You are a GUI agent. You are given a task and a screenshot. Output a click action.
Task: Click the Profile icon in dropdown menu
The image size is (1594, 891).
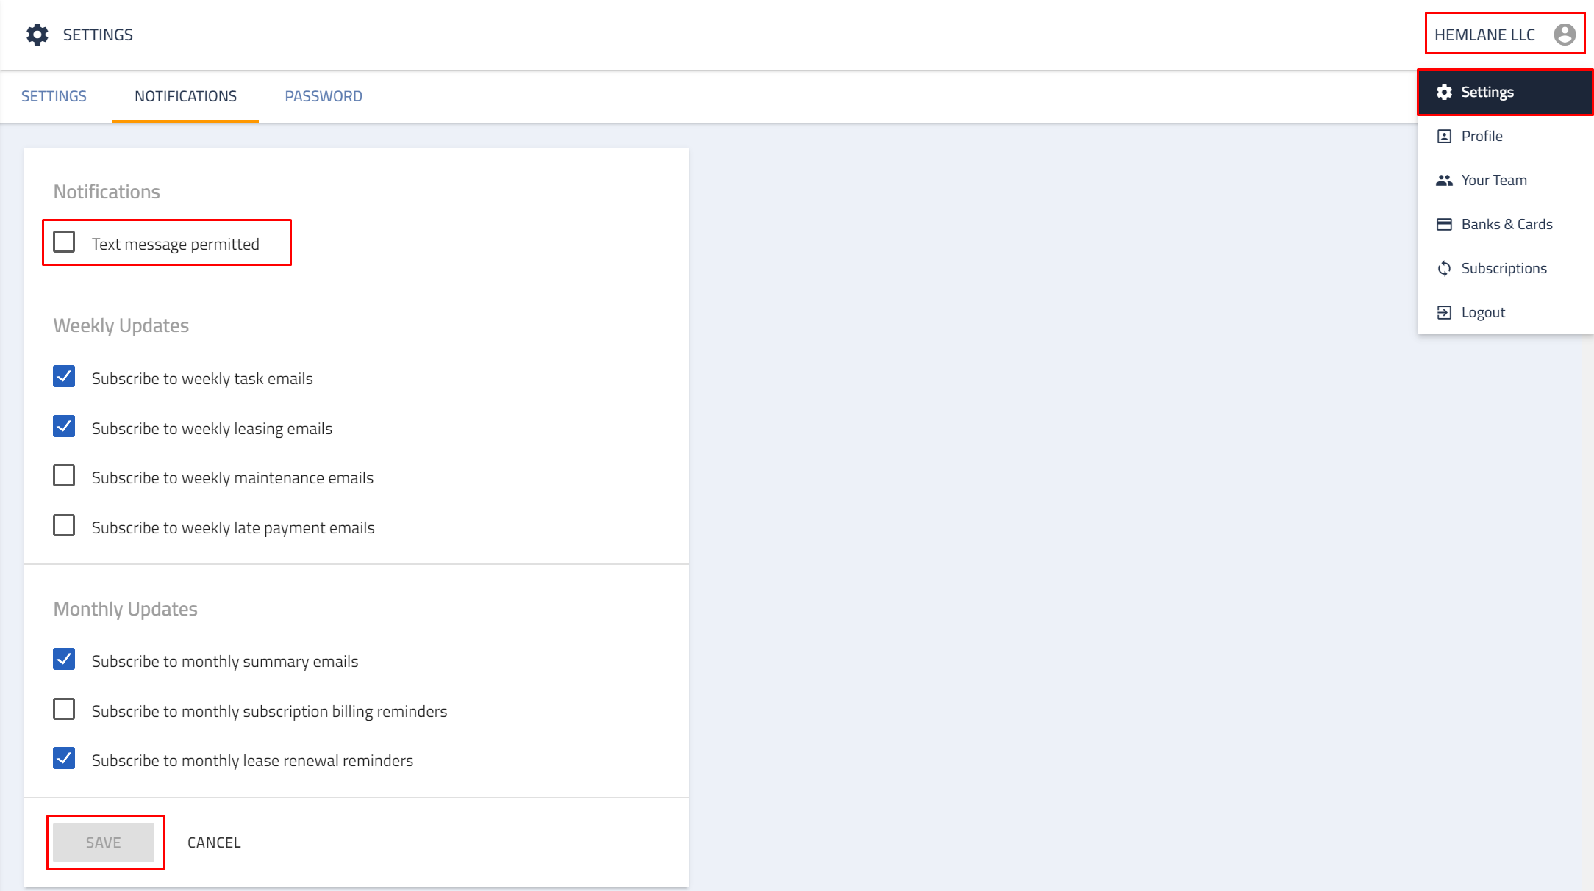1444,136
